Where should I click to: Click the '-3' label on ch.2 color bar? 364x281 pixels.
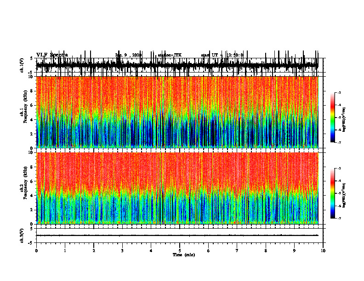point(339,169)
